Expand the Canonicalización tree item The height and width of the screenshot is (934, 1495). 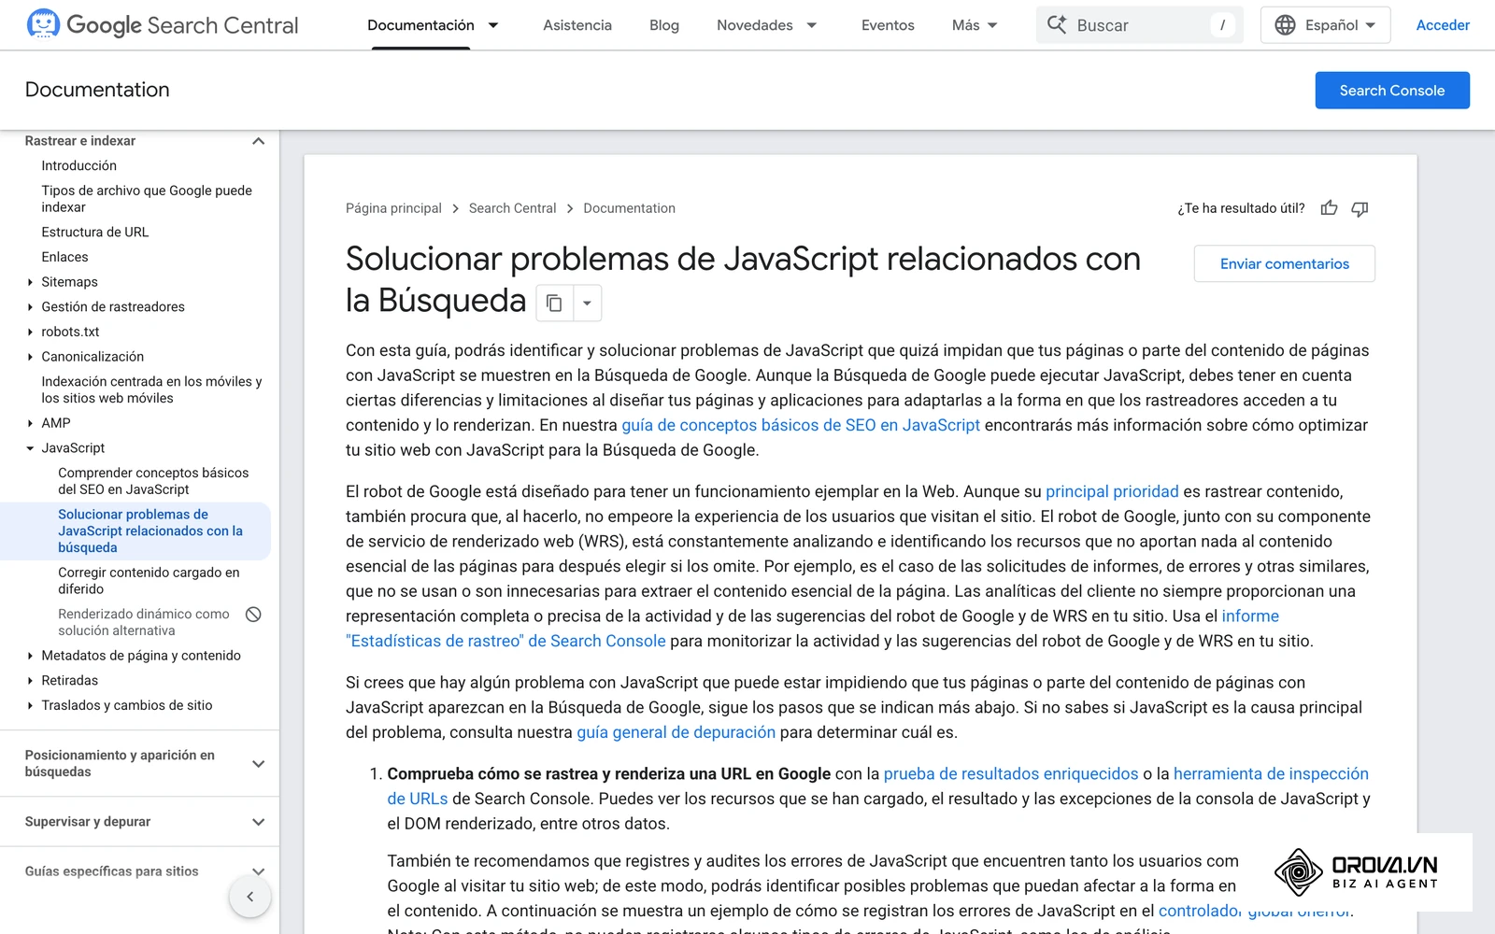30,357
